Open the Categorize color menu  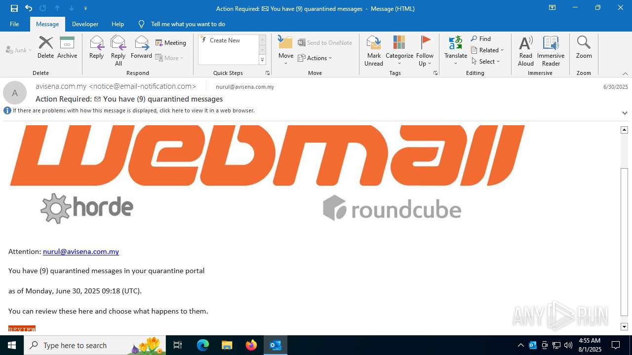pos(399,51)
